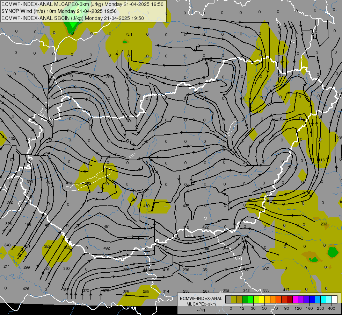Click the 426 value on the map
342x315 pixels.
tap(26, 289)
